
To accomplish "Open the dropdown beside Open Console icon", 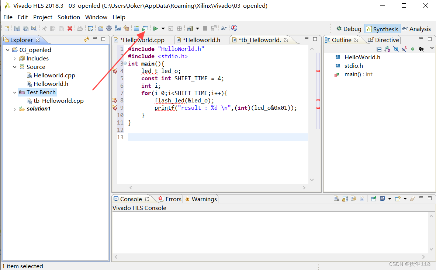I will click(x=405, y=199).
